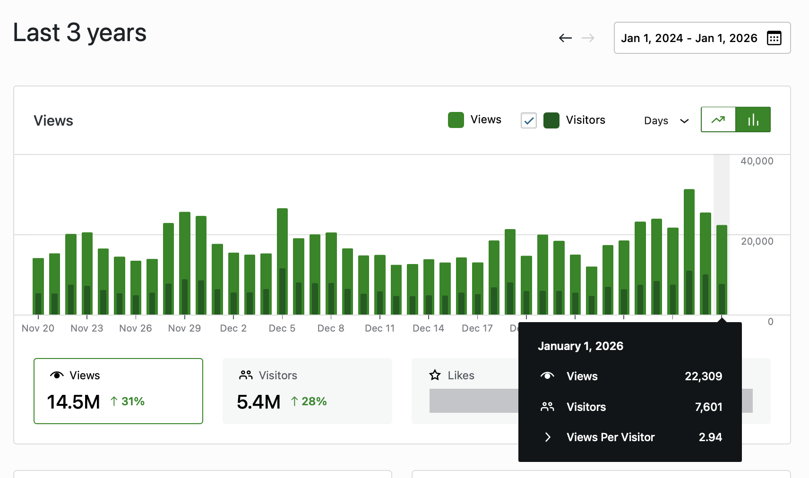Open the calendar date picker icon
This screenshot has width=809, height=478.
coord(774,38)
